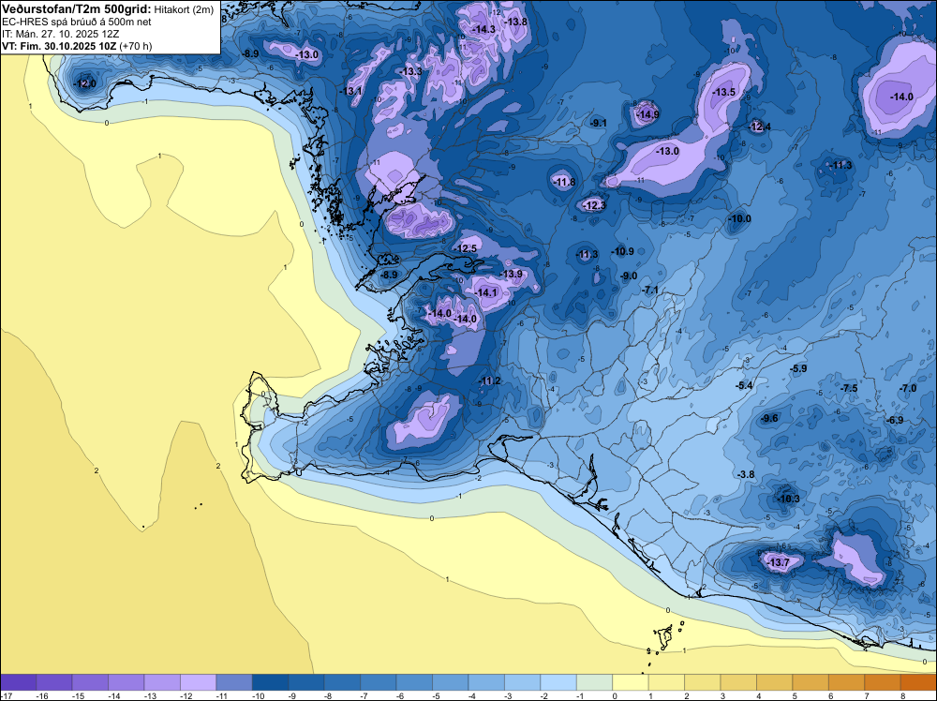Click the -12.0 temperature label

pos(84,83)
